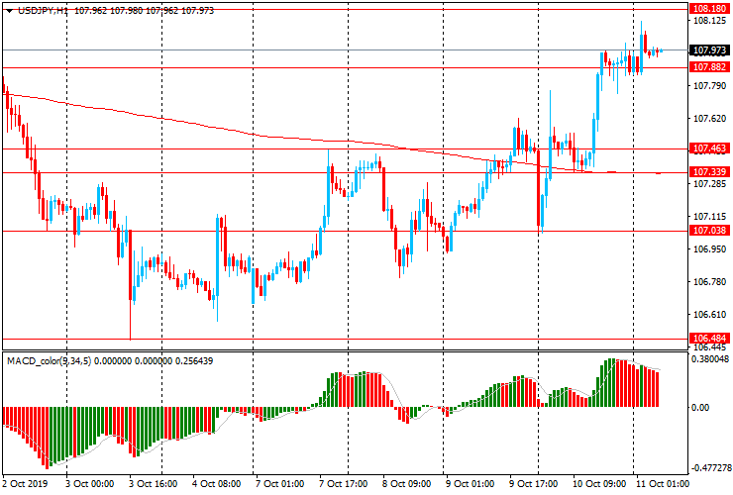Click the 107.463 red price level label
The height and width of the screenshot is (495, 733).
pyautogui.click(x=709, y=148)
